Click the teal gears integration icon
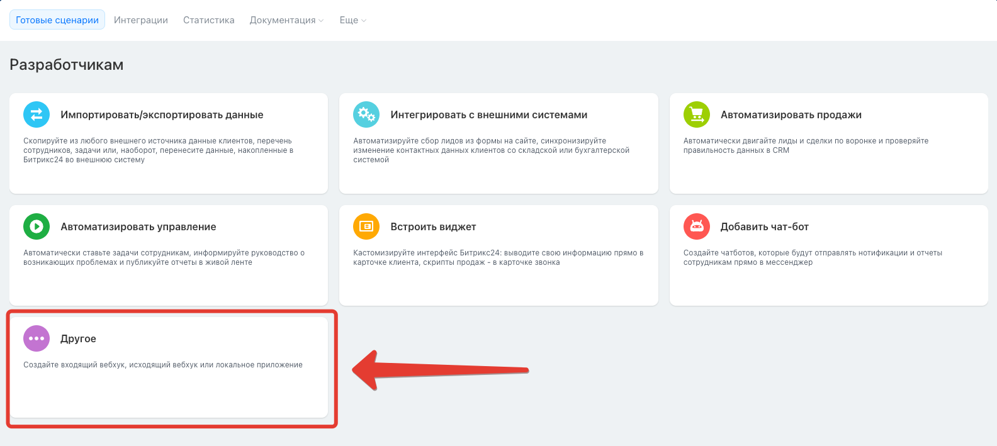The image size is (997, 446). pos(366,114)
